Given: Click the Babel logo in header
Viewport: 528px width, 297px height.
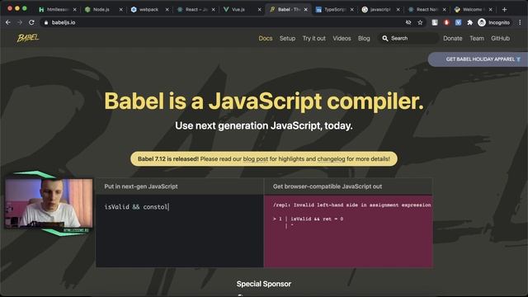Looking at the screenshot, I should [28, 38].
